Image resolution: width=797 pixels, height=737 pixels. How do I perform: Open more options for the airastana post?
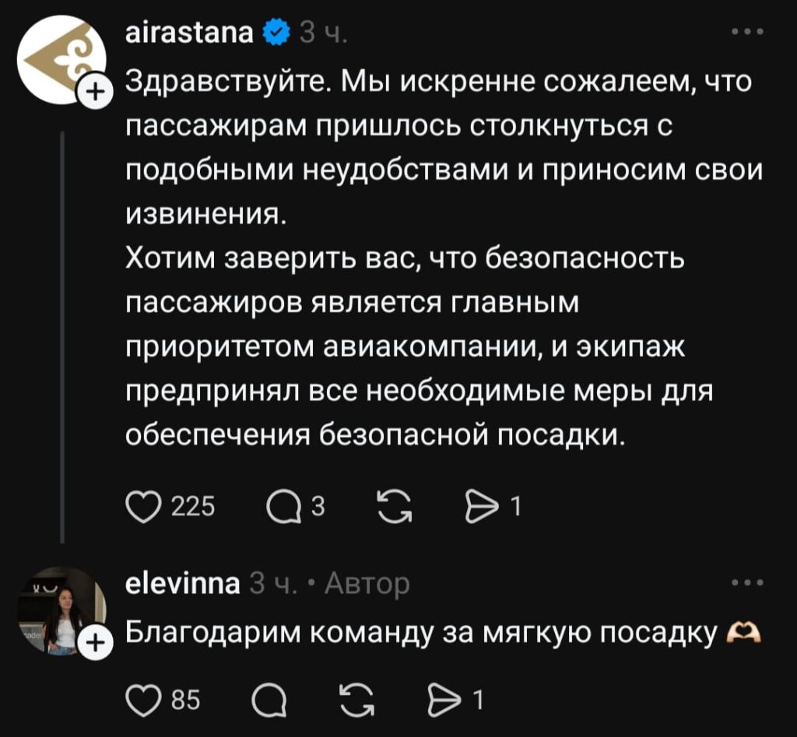(x=749, y=32)
